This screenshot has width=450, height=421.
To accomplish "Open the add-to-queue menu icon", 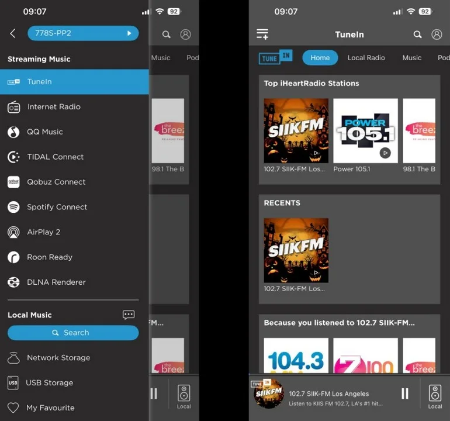I will click(262, 34).
